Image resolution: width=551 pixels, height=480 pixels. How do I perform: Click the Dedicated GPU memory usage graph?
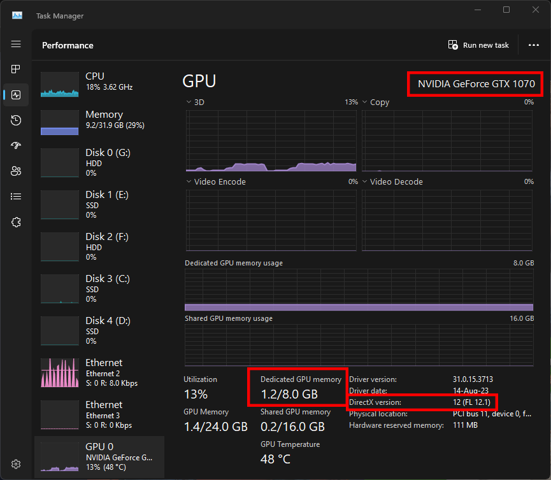pos(359,290)
